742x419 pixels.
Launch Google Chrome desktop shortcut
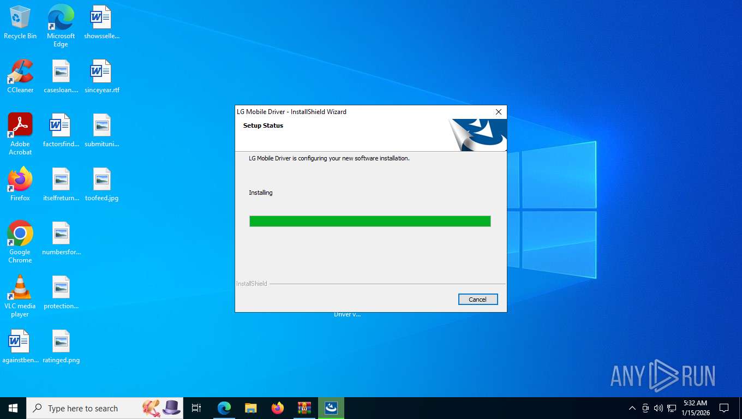(20, 242)
